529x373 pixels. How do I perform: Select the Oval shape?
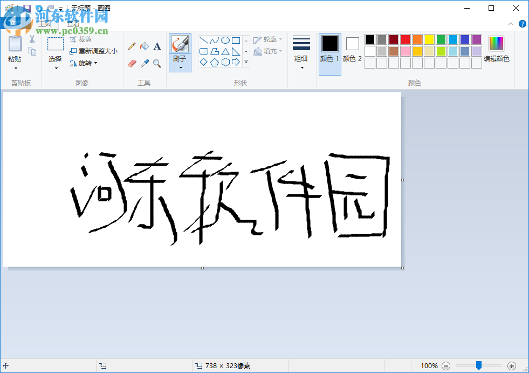[224, 40]
